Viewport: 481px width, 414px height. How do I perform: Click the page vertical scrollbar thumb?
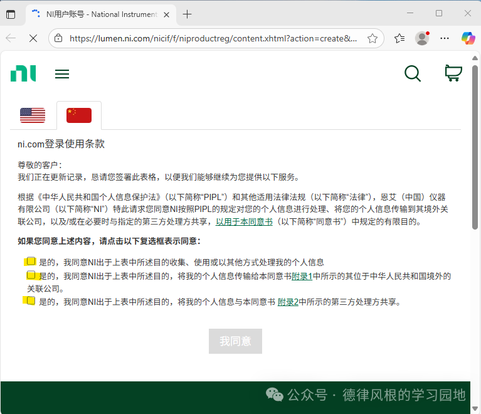click(475, 147)
